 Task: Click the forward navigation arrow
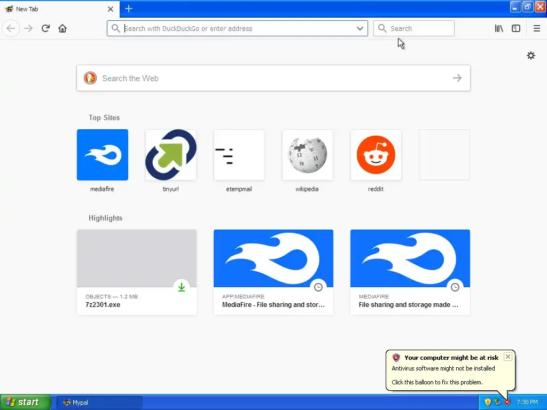[28, 28]
